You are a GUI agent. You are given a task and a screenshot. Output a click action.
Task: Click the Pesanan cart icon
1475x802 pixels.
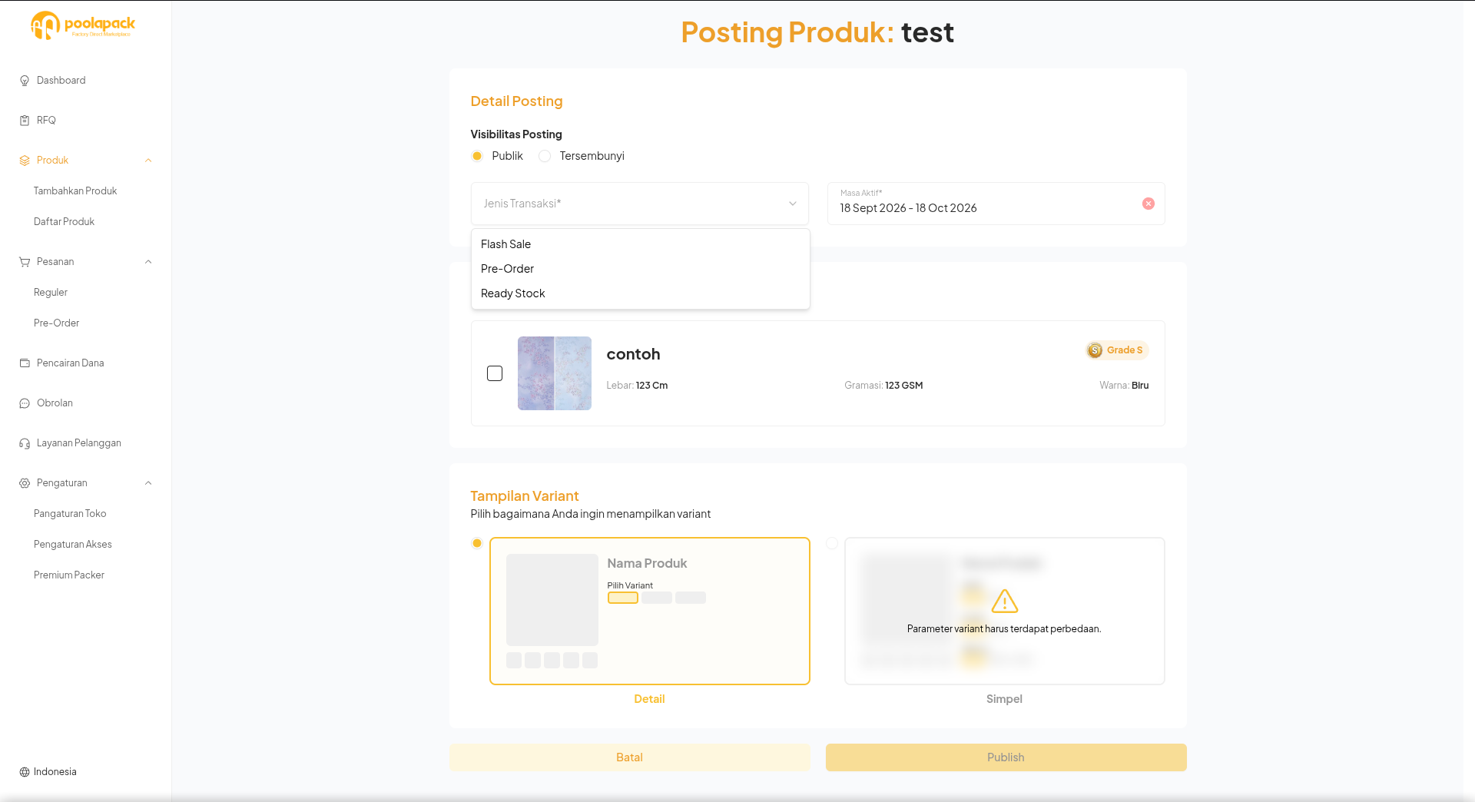click(x=25, y=262)
